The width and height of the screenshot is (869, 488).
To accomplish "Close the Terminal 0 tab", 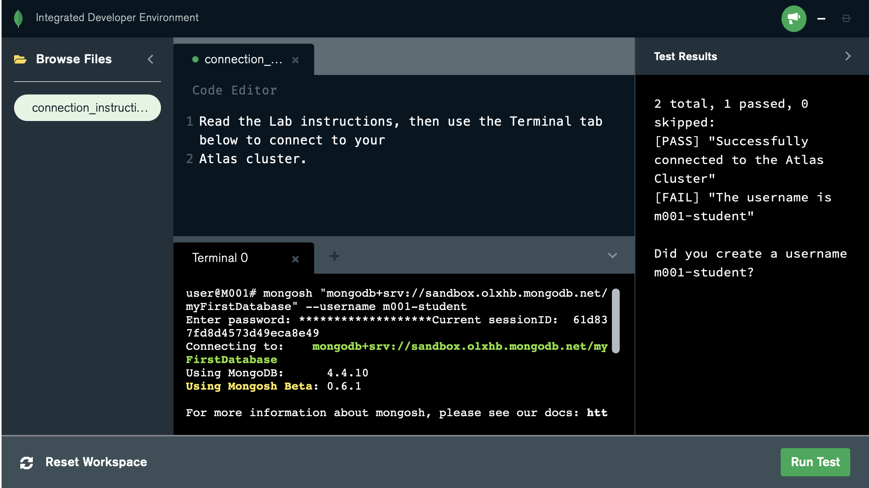I will click(295, 259).
